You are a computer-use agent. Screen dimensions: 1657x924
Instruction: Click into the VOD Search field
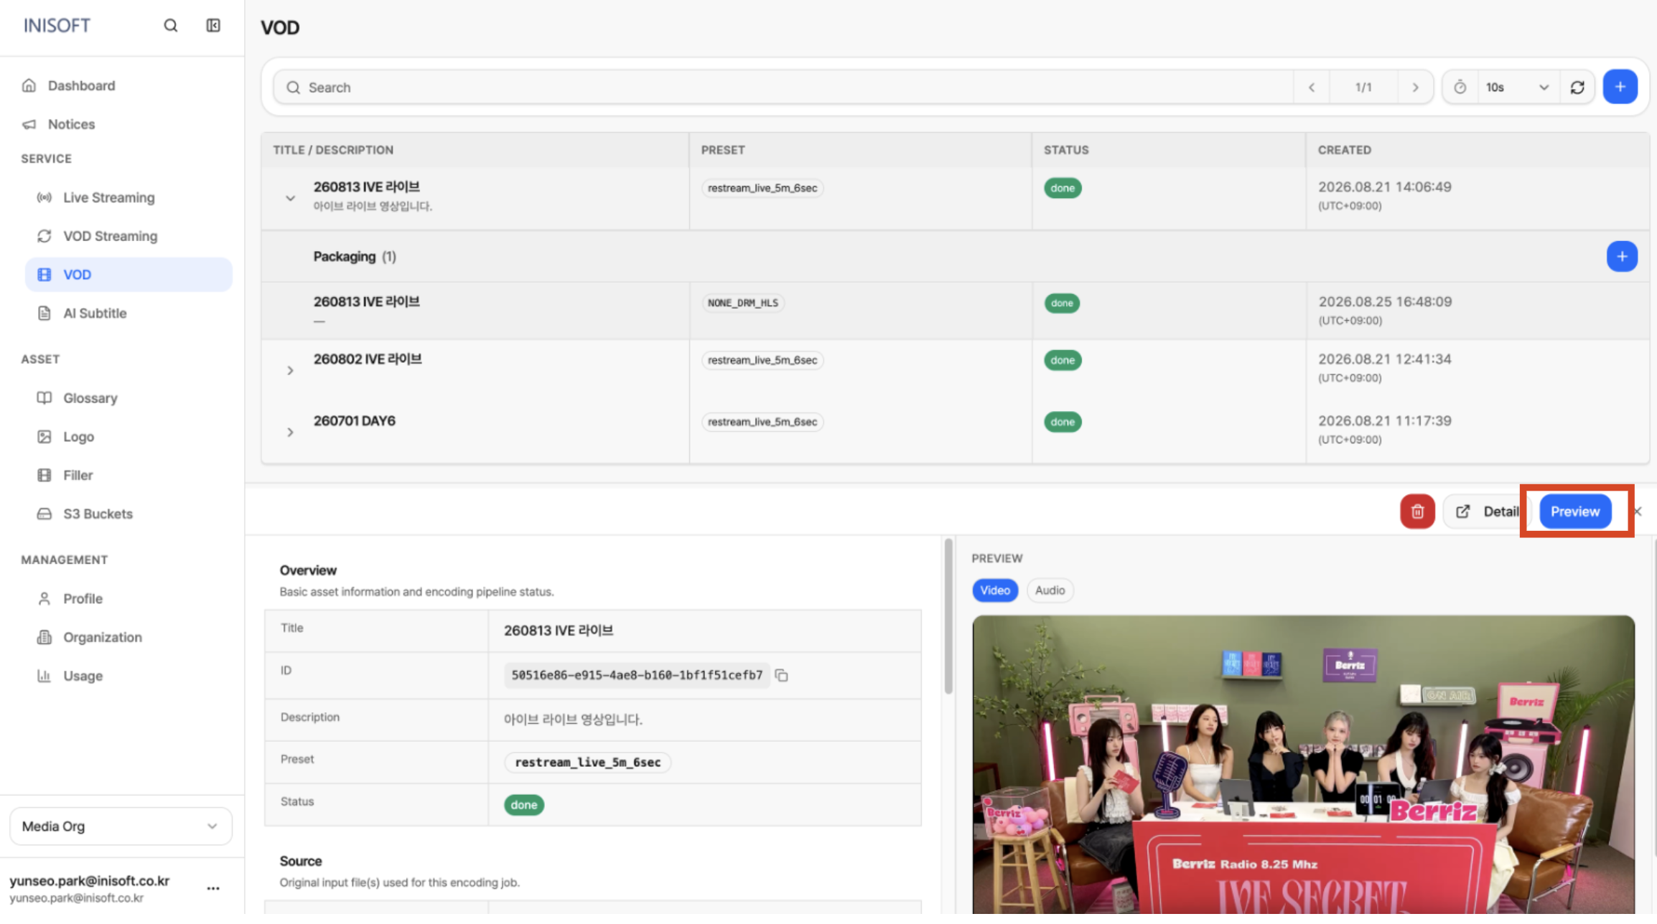784,88
